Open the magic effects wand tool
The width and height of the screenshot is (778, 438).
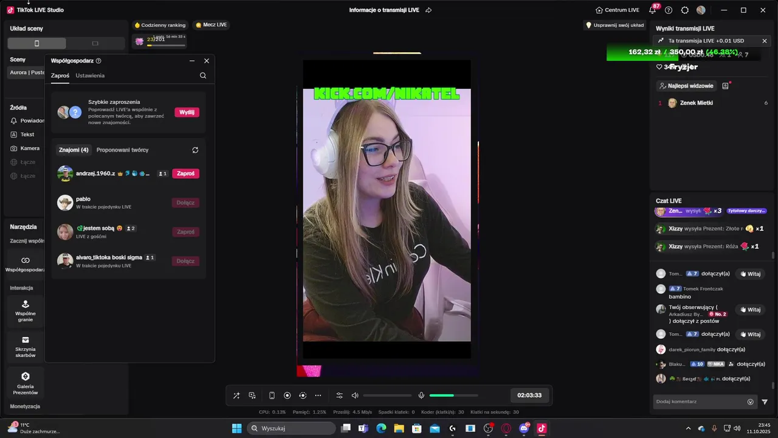pyautogui.click(x=236, y=395)
